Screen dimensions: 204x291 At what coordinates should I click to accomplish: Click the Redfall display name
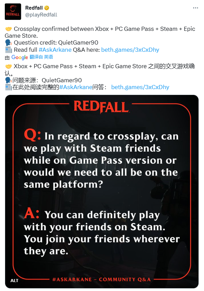point(34,8)
